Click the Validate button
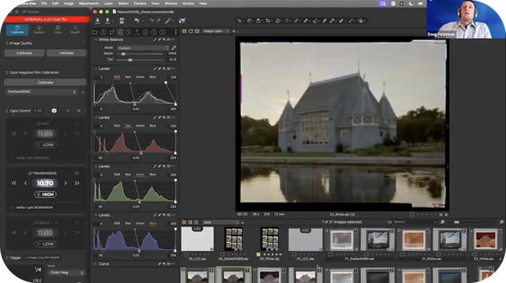 tap(67, 53)
